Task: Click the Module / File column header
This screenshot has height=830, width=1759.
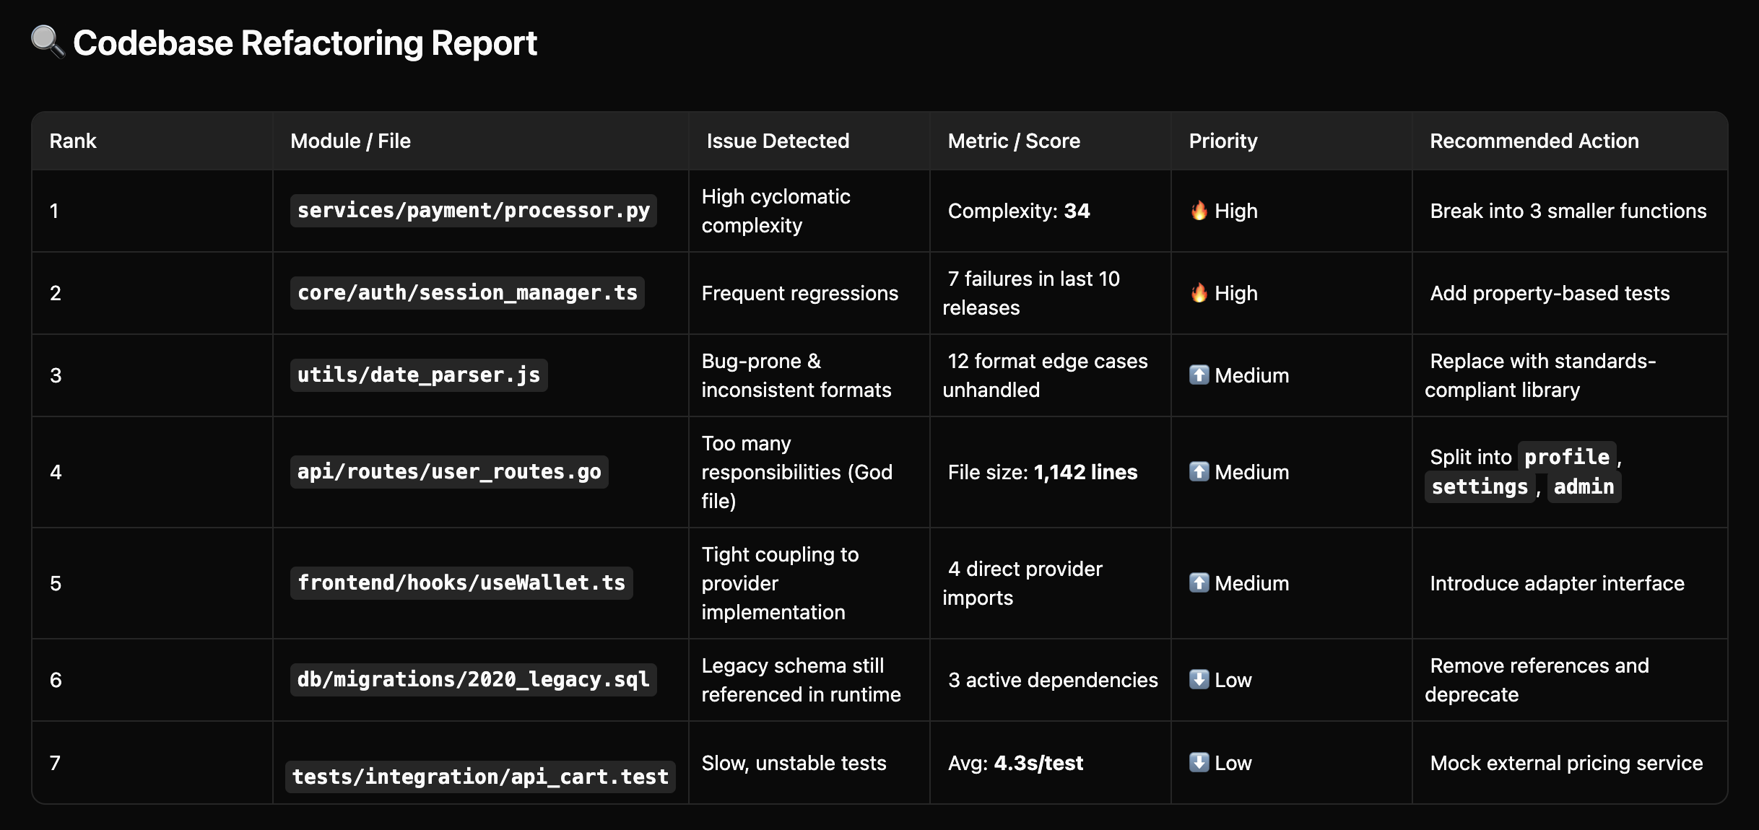Action: pyautogui.click(x=350, y=141)
